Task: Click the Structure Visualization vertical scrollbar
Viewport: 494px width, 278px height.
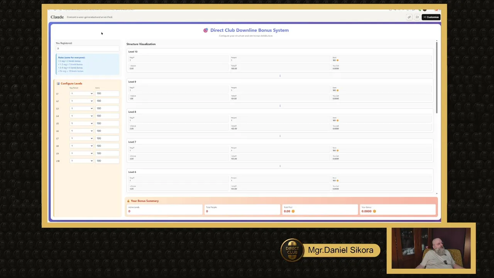Action: [436, 77]
